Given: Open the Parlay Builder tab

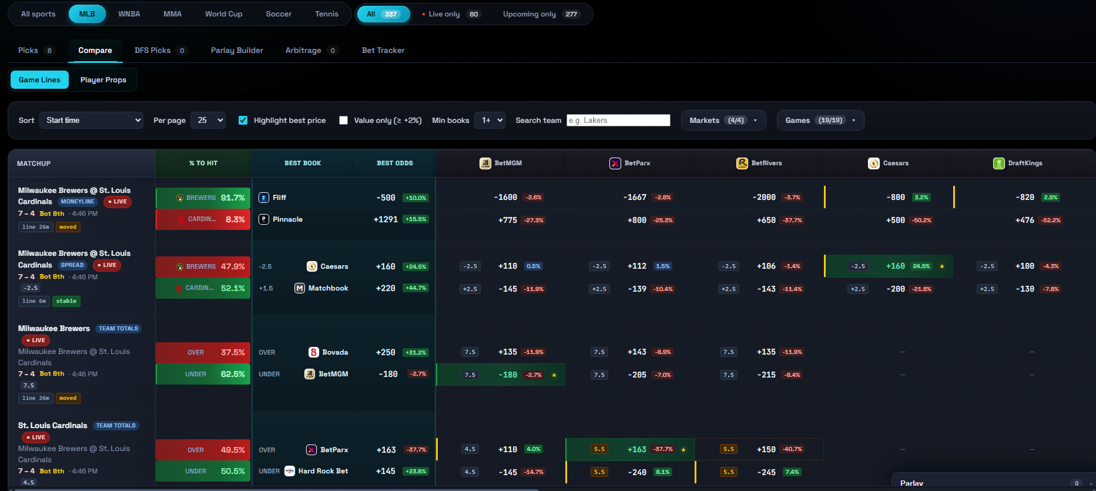Looking at the screenshot, I should coord(237,51).
